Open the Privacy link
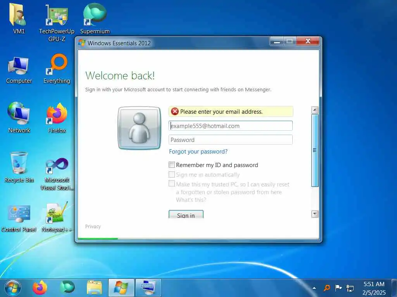Image resolution: width=397 pixels, height=297 pixels. click(93, 227)
